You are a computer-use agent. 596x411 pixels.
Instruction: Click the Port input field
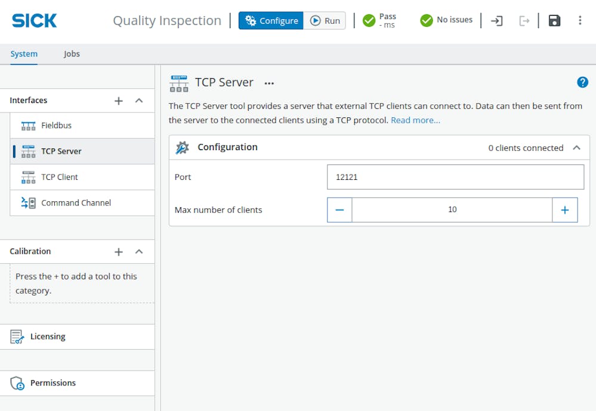click(455, 177)
